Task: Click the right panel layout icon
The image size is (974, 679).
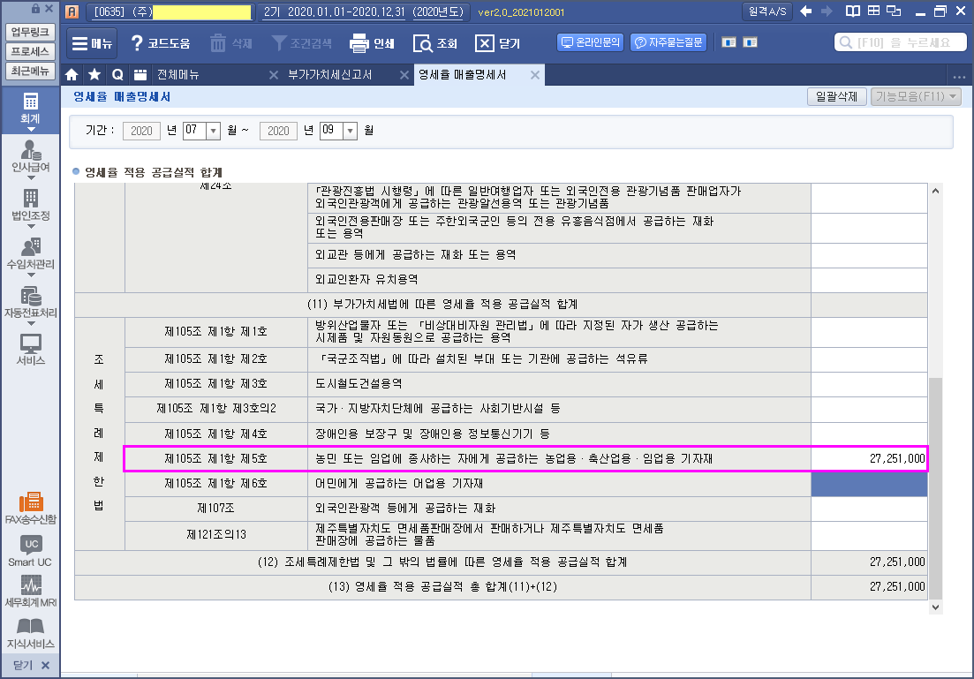Action: pyautogui.click(x=751, y=42)
